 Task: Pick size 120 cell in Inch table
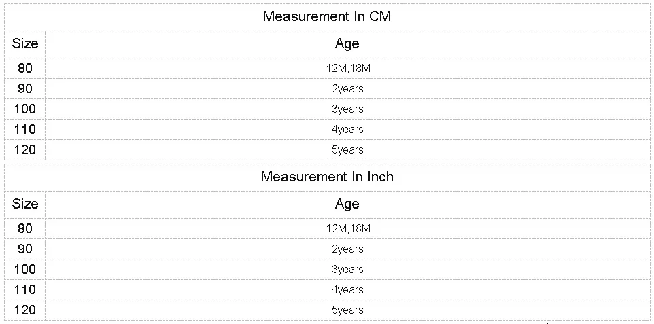pos(25,310)
